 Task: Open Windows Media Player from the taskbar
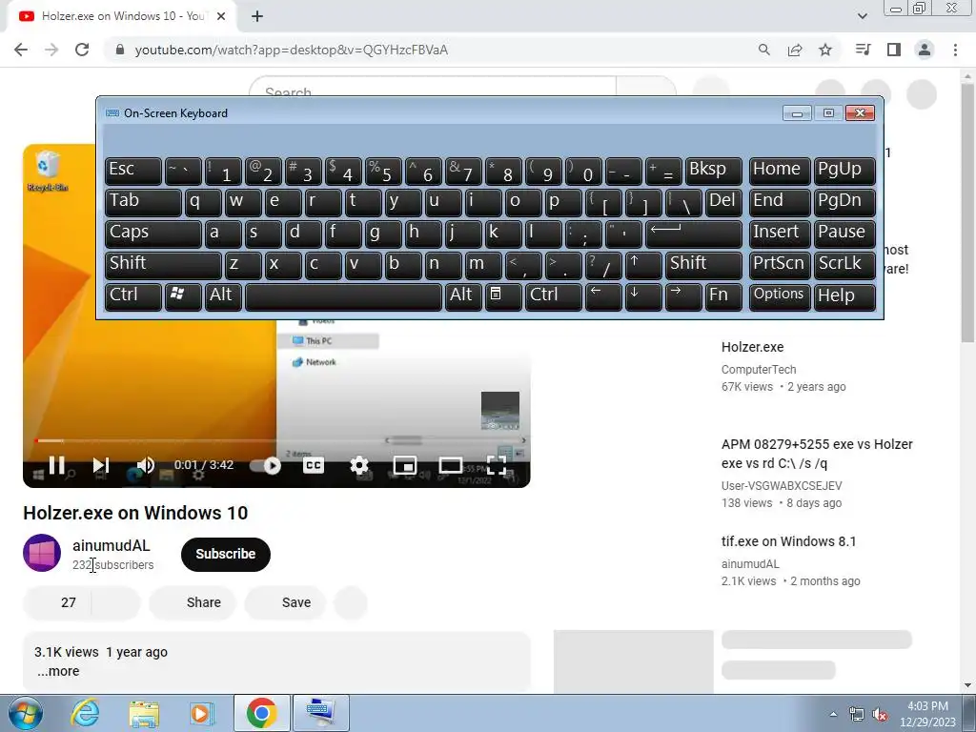click(x=202, y=713)
